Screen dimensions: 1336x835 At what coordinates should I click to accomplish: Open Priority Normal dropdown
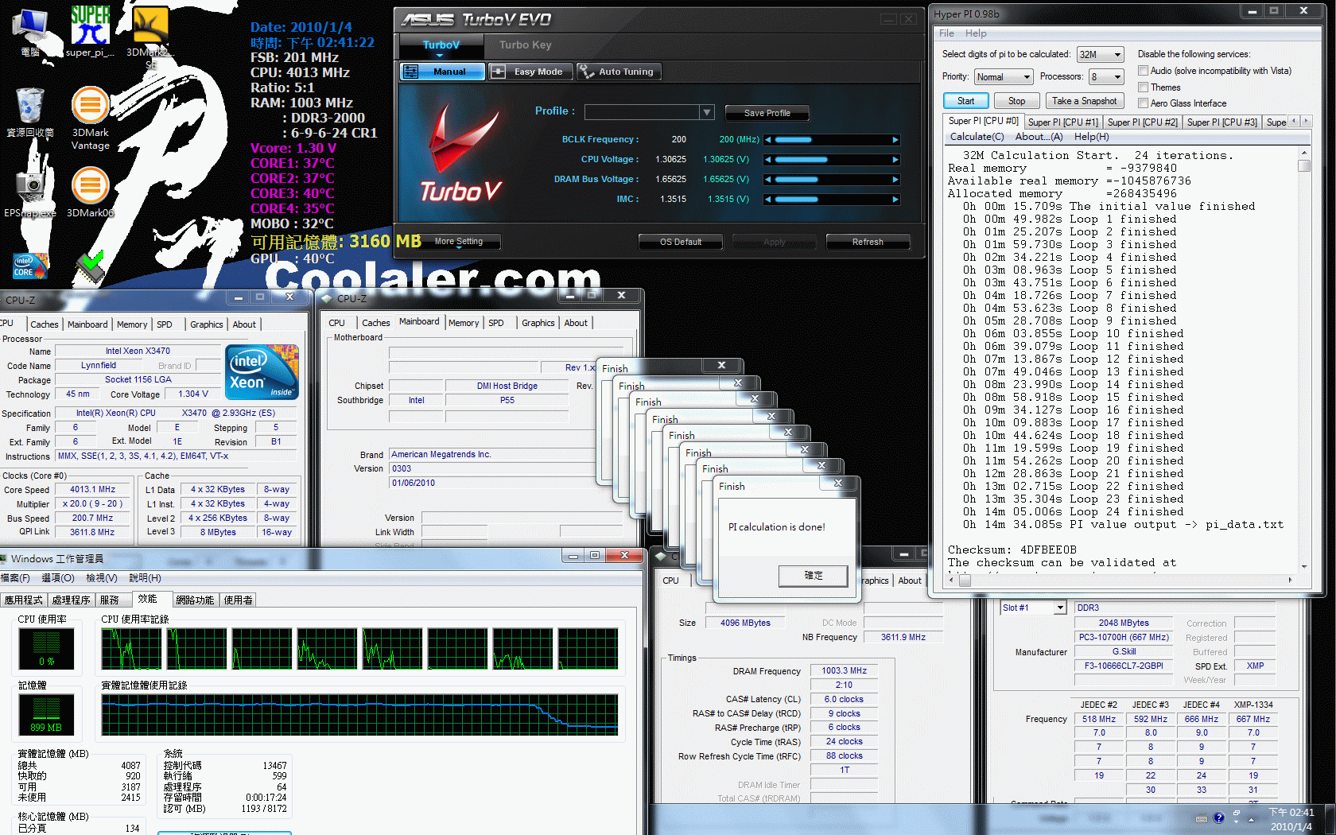[1004, 77]
